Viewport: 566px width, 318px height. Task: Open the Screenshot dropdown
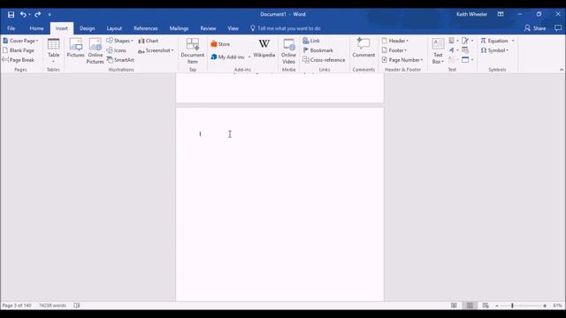(x=172, y=50)
